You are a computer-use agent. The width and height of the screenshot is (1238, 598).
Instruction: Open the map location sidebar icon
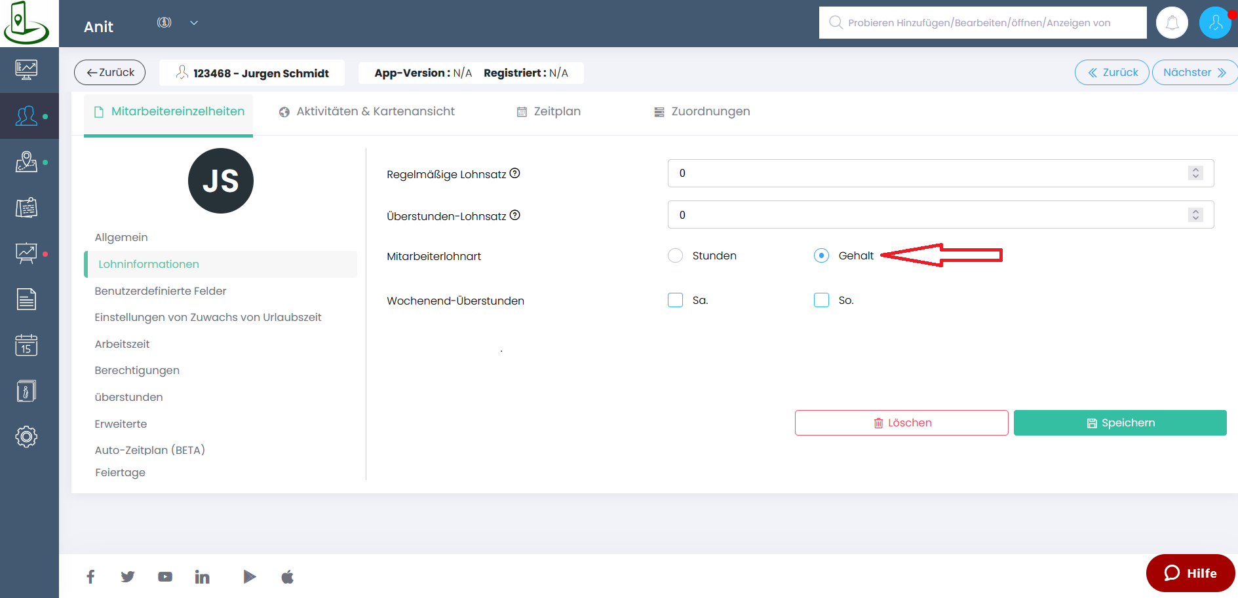26,162
